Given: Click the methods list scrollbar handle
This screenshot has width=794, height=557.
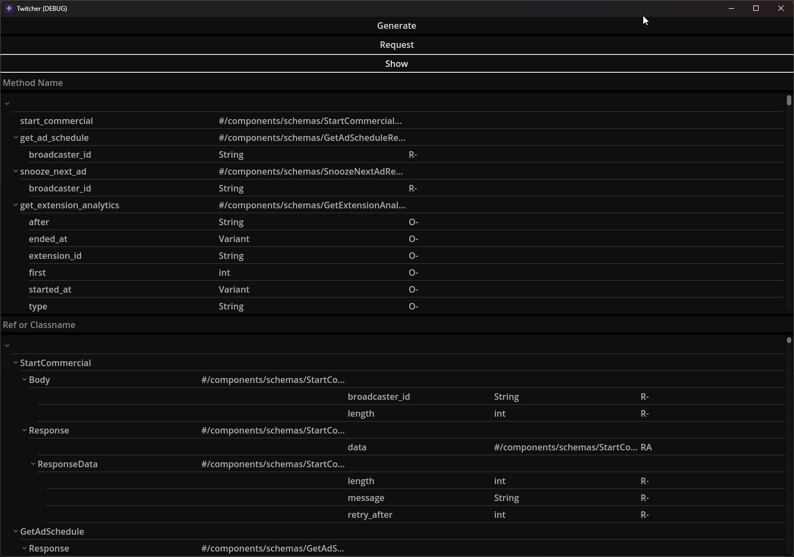Looking at the screenshot, I should (x=789, y=101).
